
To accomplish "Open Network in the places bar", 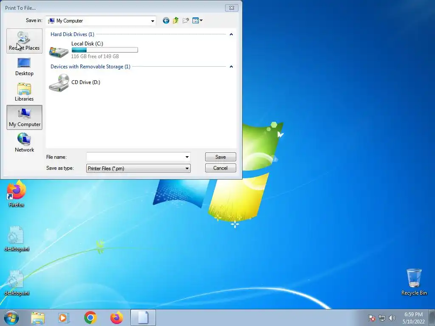I will tap(24, 143).
